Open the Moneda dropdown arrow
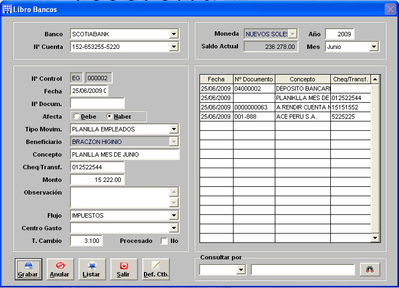 point(292,34)
